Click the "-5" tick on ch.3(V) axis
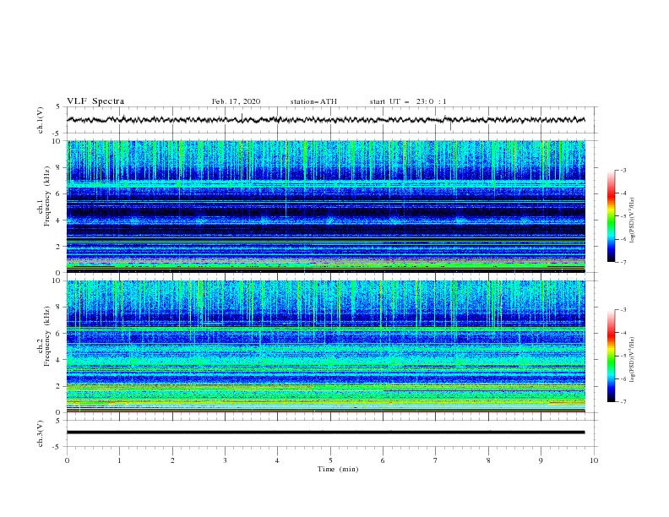 [x=57, y=447]
